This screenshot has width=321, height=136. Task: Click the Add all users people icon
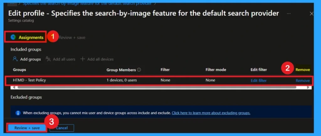click(48, 59)
